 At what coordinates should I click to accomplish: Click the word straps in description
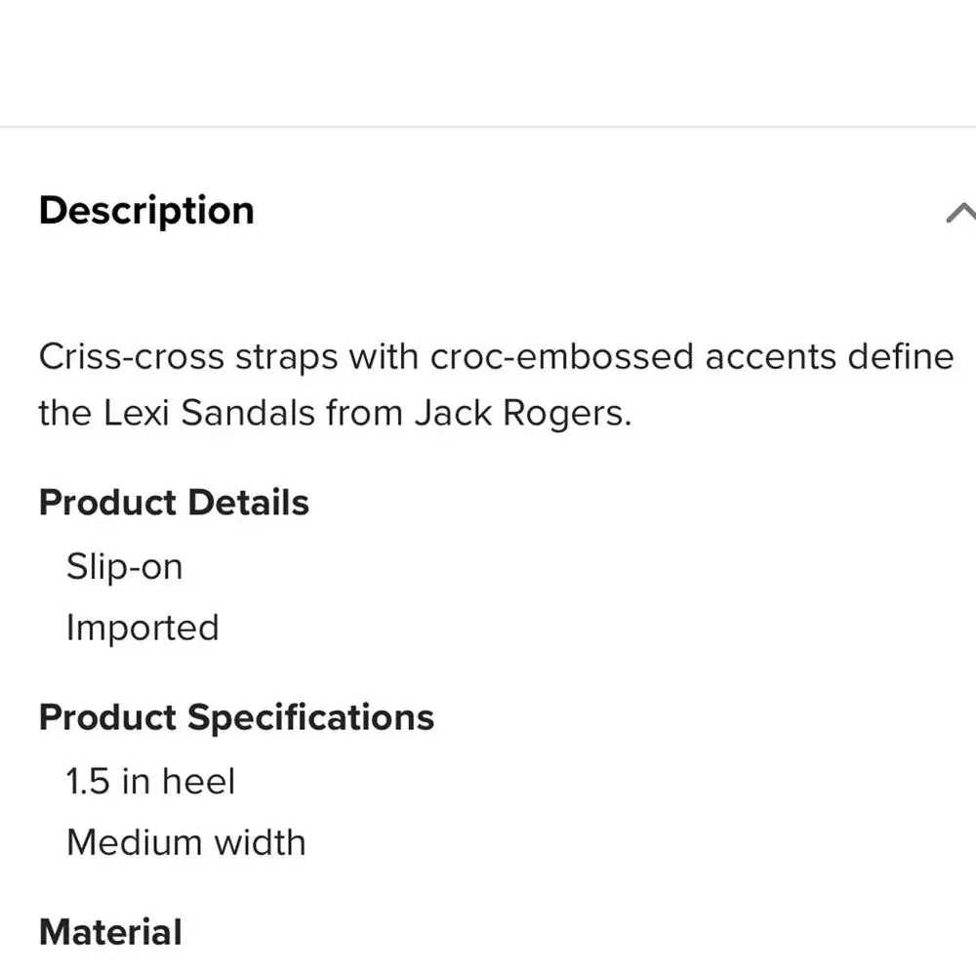point(286,357)
